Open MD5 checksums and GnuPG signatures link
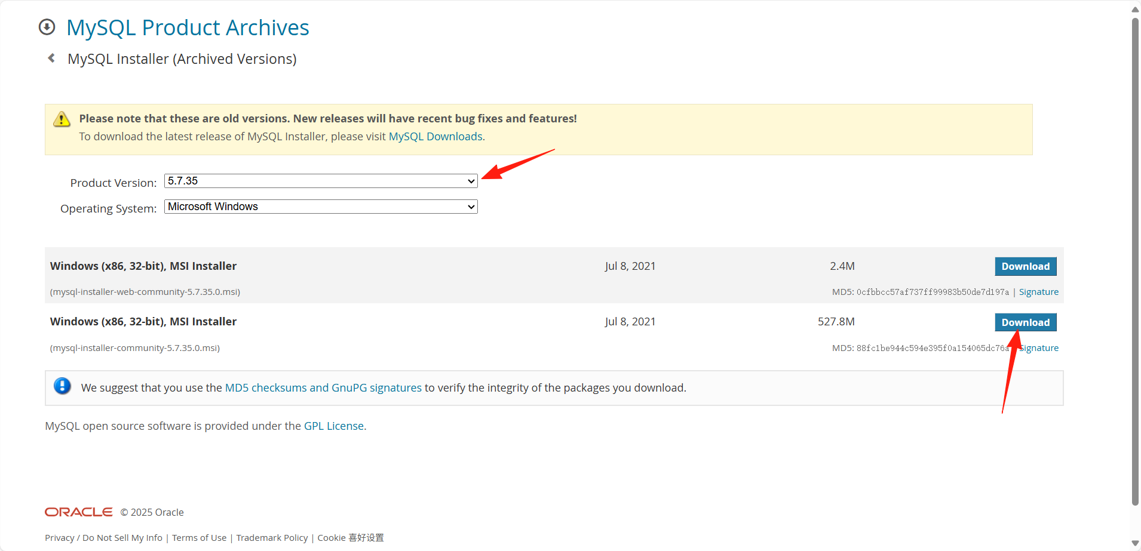Screen dimensions: 1141x551 coord(323,387)
